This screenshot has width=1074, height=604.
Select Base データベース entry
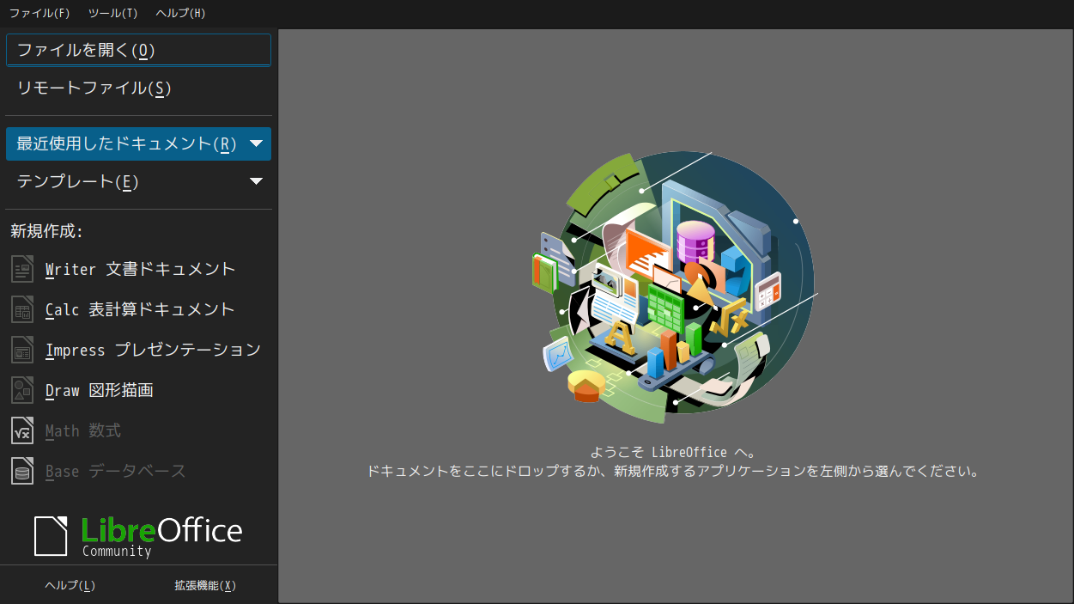point(138,471)
